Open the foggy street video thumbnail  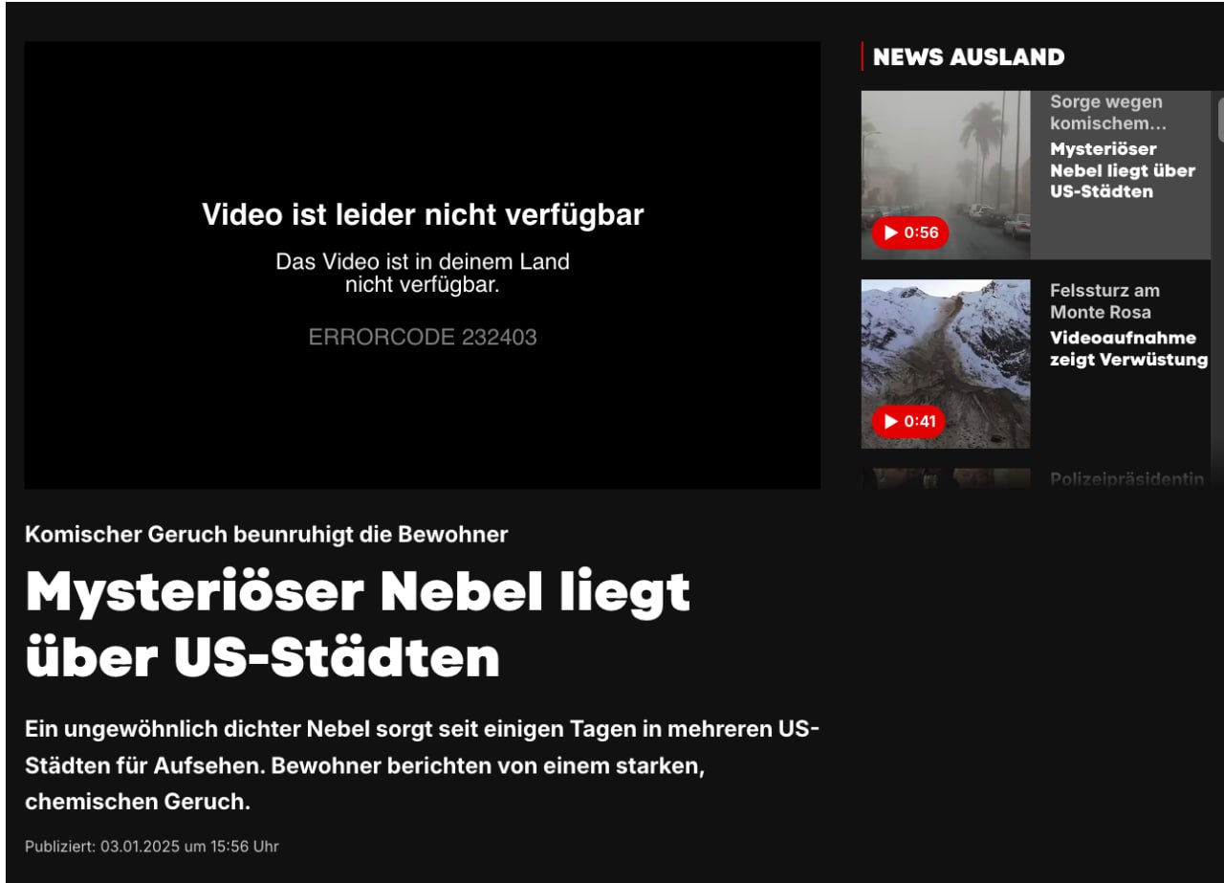click(946, 175)
